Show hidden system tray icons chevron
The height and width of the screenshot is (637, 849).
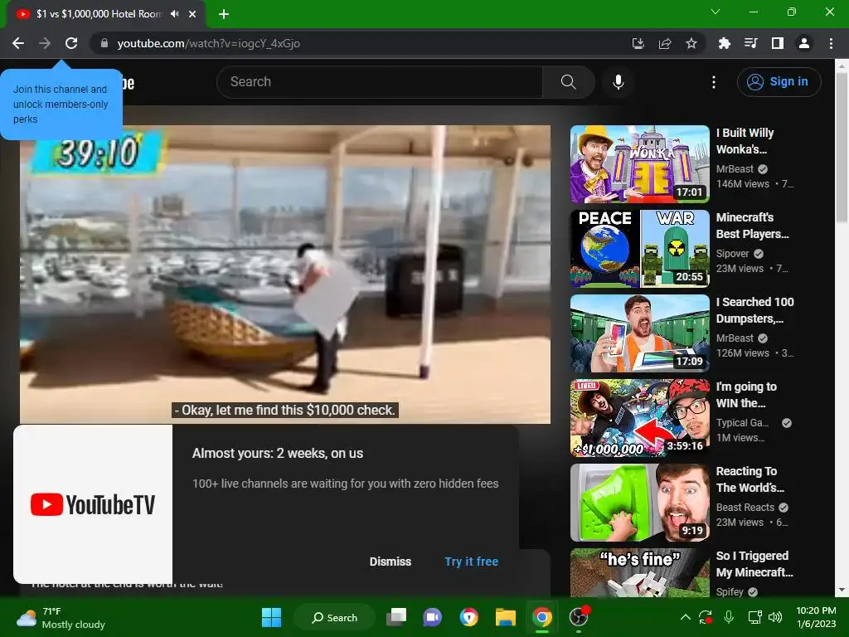click(685, 617)
